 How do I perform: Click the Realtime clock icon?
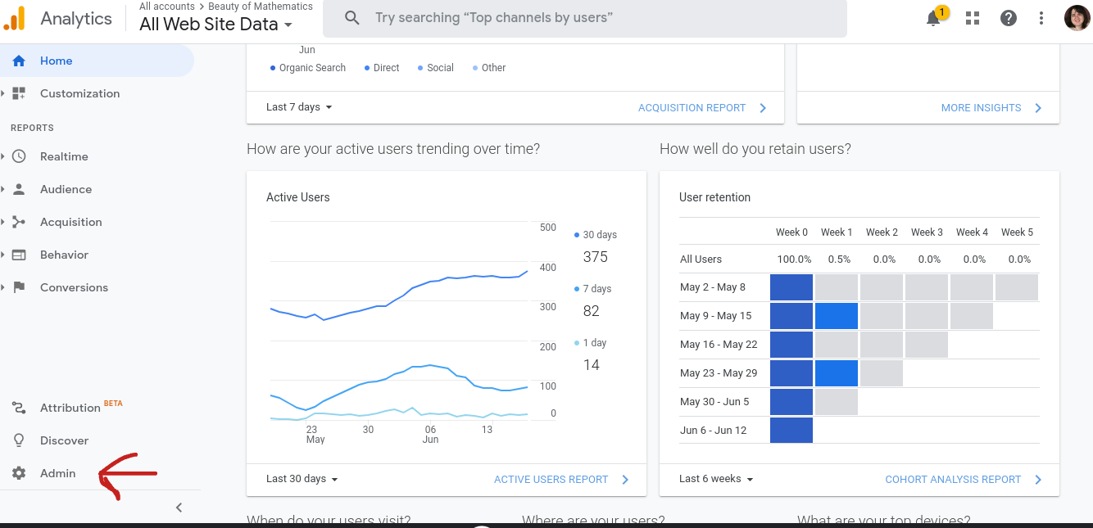[19, 156]
